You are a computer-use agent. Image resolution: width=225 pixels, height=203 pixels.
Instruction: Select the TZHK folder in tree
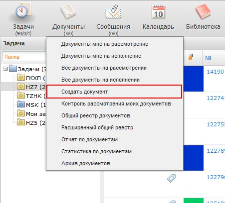tap(31, 96)
